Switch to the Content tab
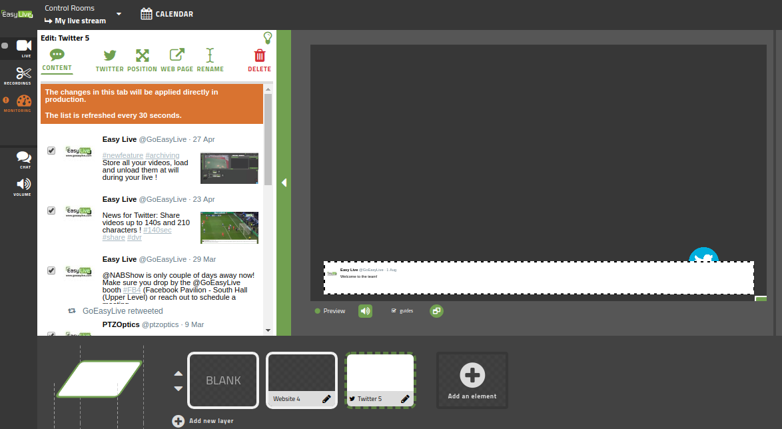782x429 pixels. click(x=57, y=61)
